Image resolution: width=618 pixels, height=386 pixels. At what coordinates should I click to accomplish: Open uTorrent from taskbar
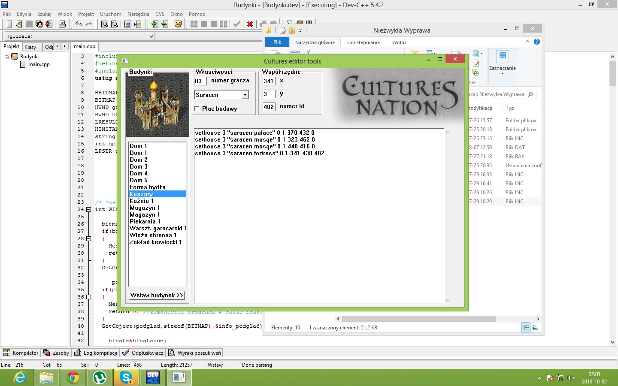click(x=100, y=377)
